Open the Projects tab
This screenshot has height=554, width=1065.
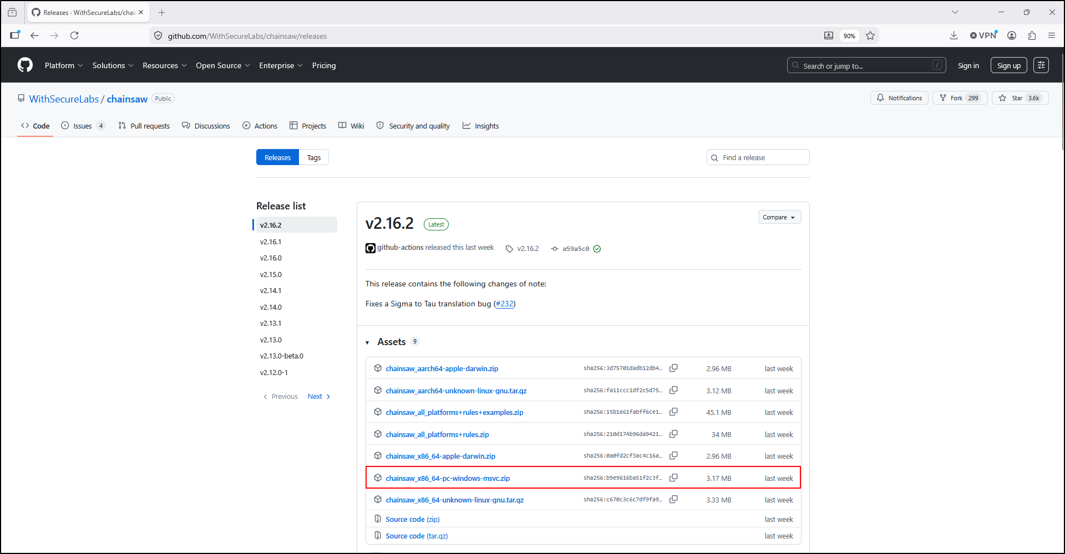(x=308, y=126)
